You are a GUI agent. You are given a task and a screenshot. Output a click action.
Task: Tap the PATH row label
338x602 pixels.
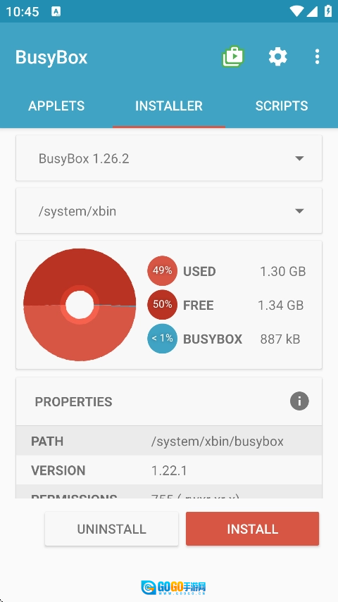click(47, 441)
